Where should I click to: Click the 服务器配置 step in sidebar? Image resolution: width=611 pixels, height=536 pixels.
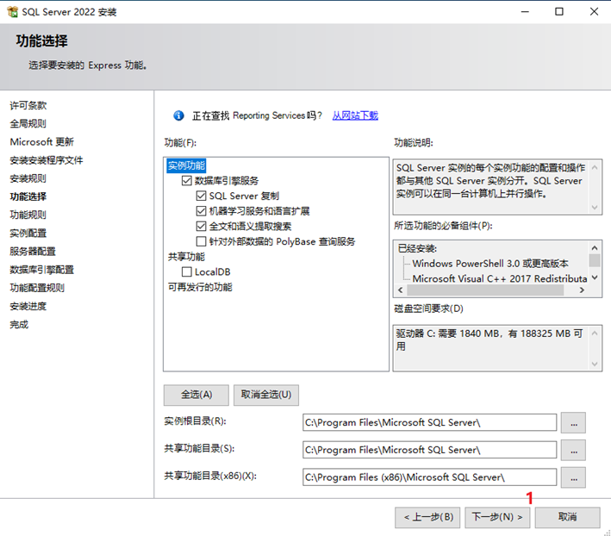click(x=33, y=252)
